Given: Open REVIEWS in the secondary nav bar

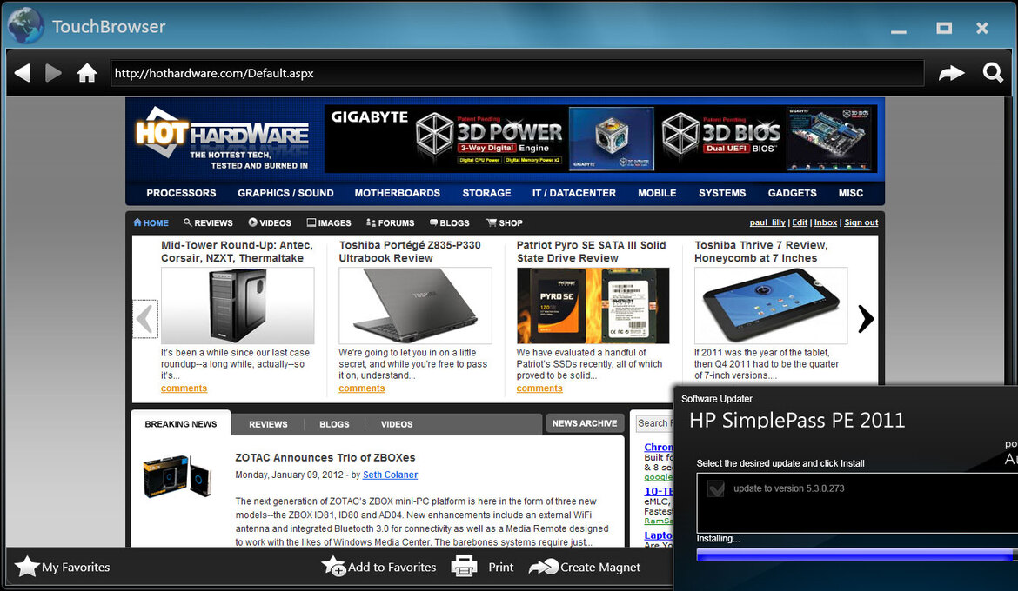Looking at the screenshot, I should click(x=208, y=222).
